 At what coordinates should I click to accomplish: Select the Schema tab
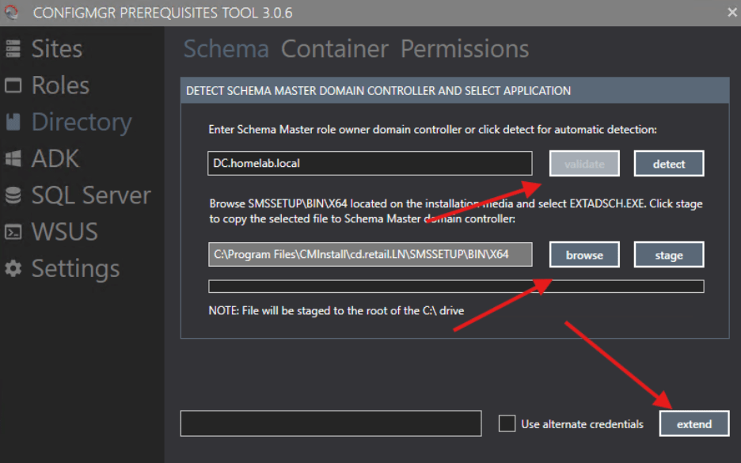(226, 49)
